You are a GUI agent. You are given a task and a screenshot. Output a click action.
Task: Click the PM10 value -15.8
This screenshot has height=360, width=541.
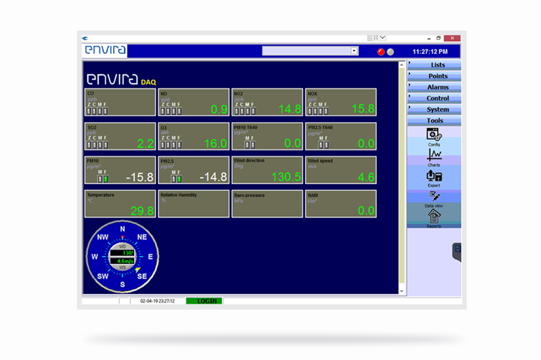pyautogui.click(x=139, y=178)
